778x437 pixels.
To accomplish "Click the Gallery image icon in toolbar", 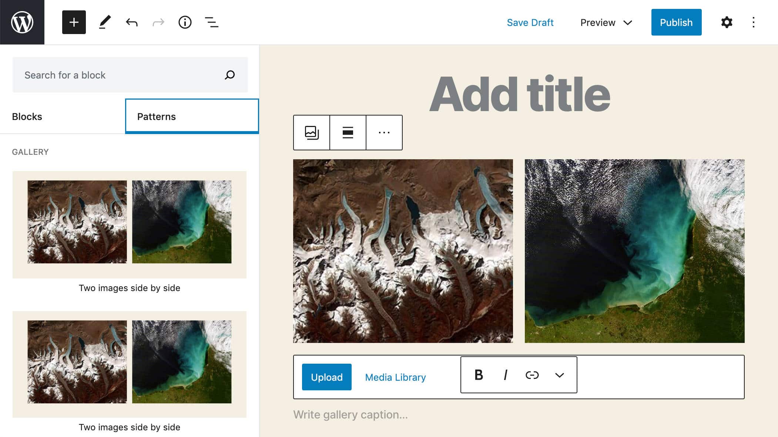I will [x=311, y=132].
